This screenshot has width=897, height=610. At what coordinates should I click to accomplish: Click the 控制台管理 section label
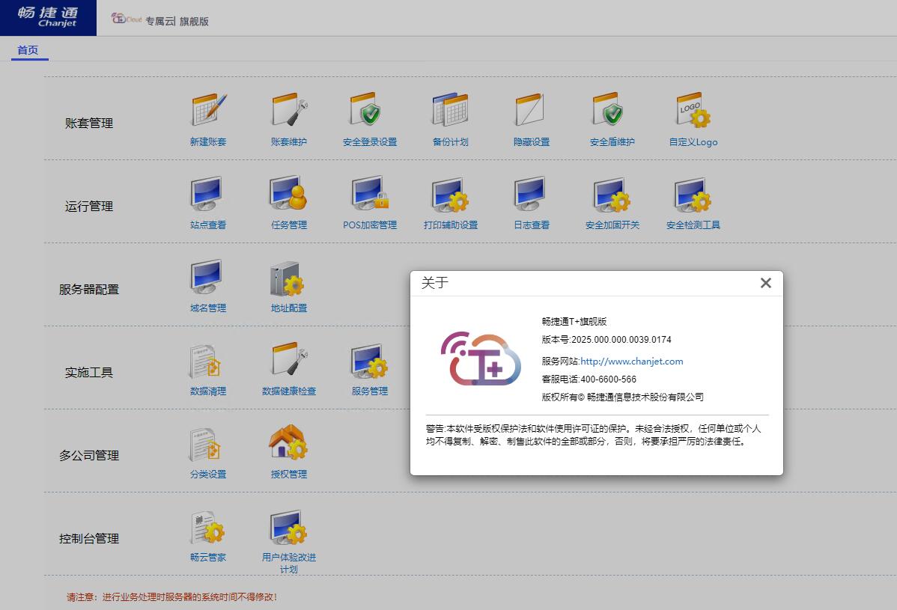point(89,539)
